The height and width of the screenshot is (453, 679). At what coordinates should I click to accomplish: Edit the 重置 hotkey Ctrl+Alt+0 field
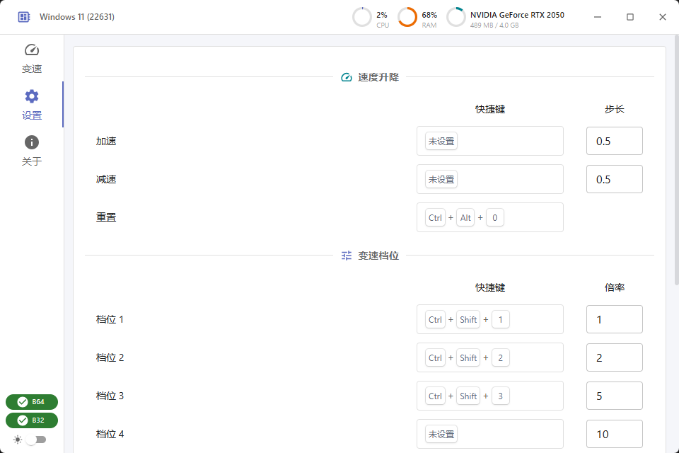tap(489, 217)
